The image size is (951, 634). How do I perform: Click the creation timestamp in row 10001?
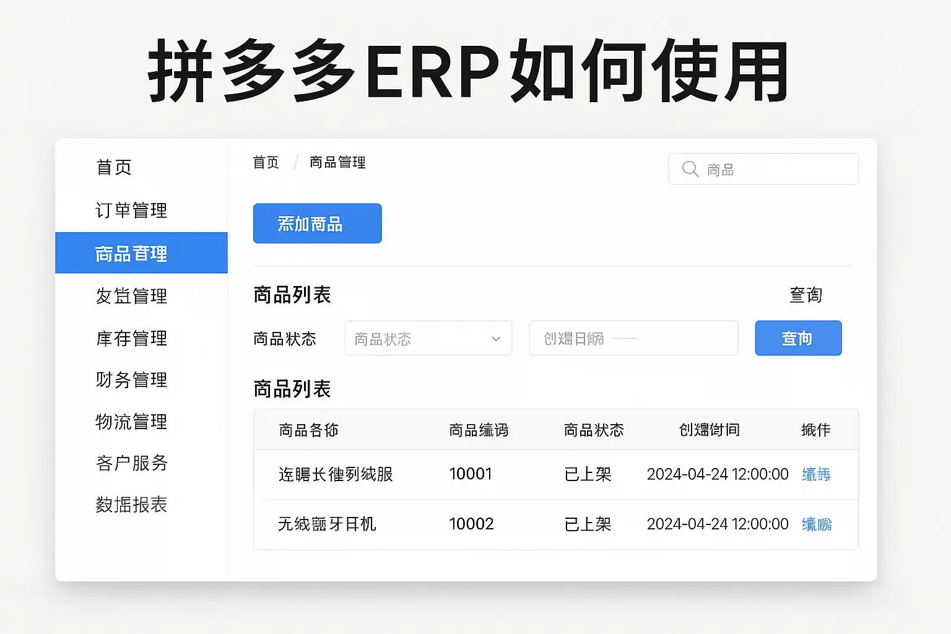click(x=718, y=474)
